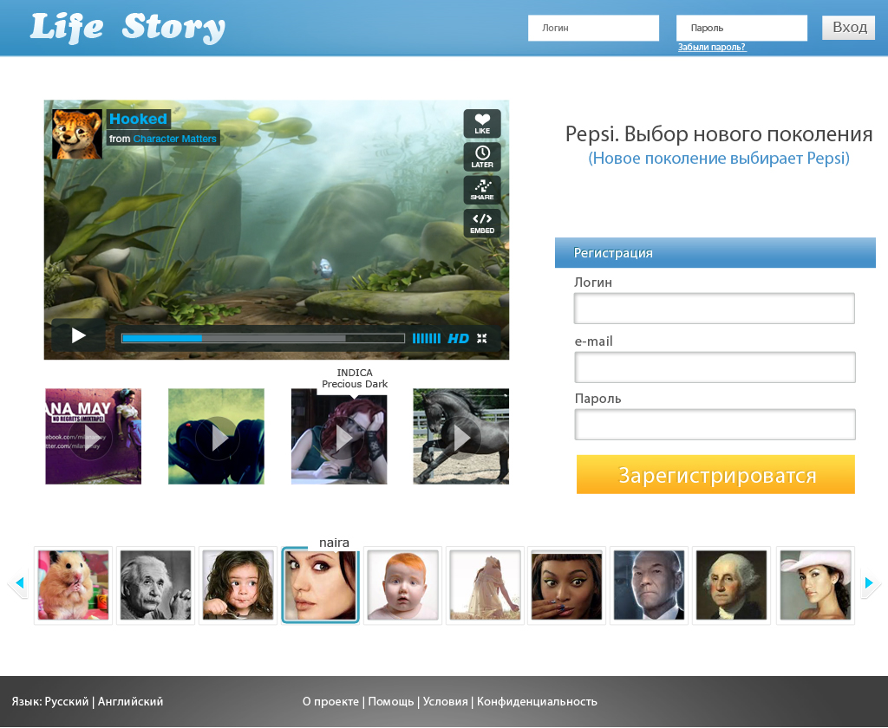This screenshot has width=888, height=728.
Task: Open the Hooked video title link
Action: 138,119
